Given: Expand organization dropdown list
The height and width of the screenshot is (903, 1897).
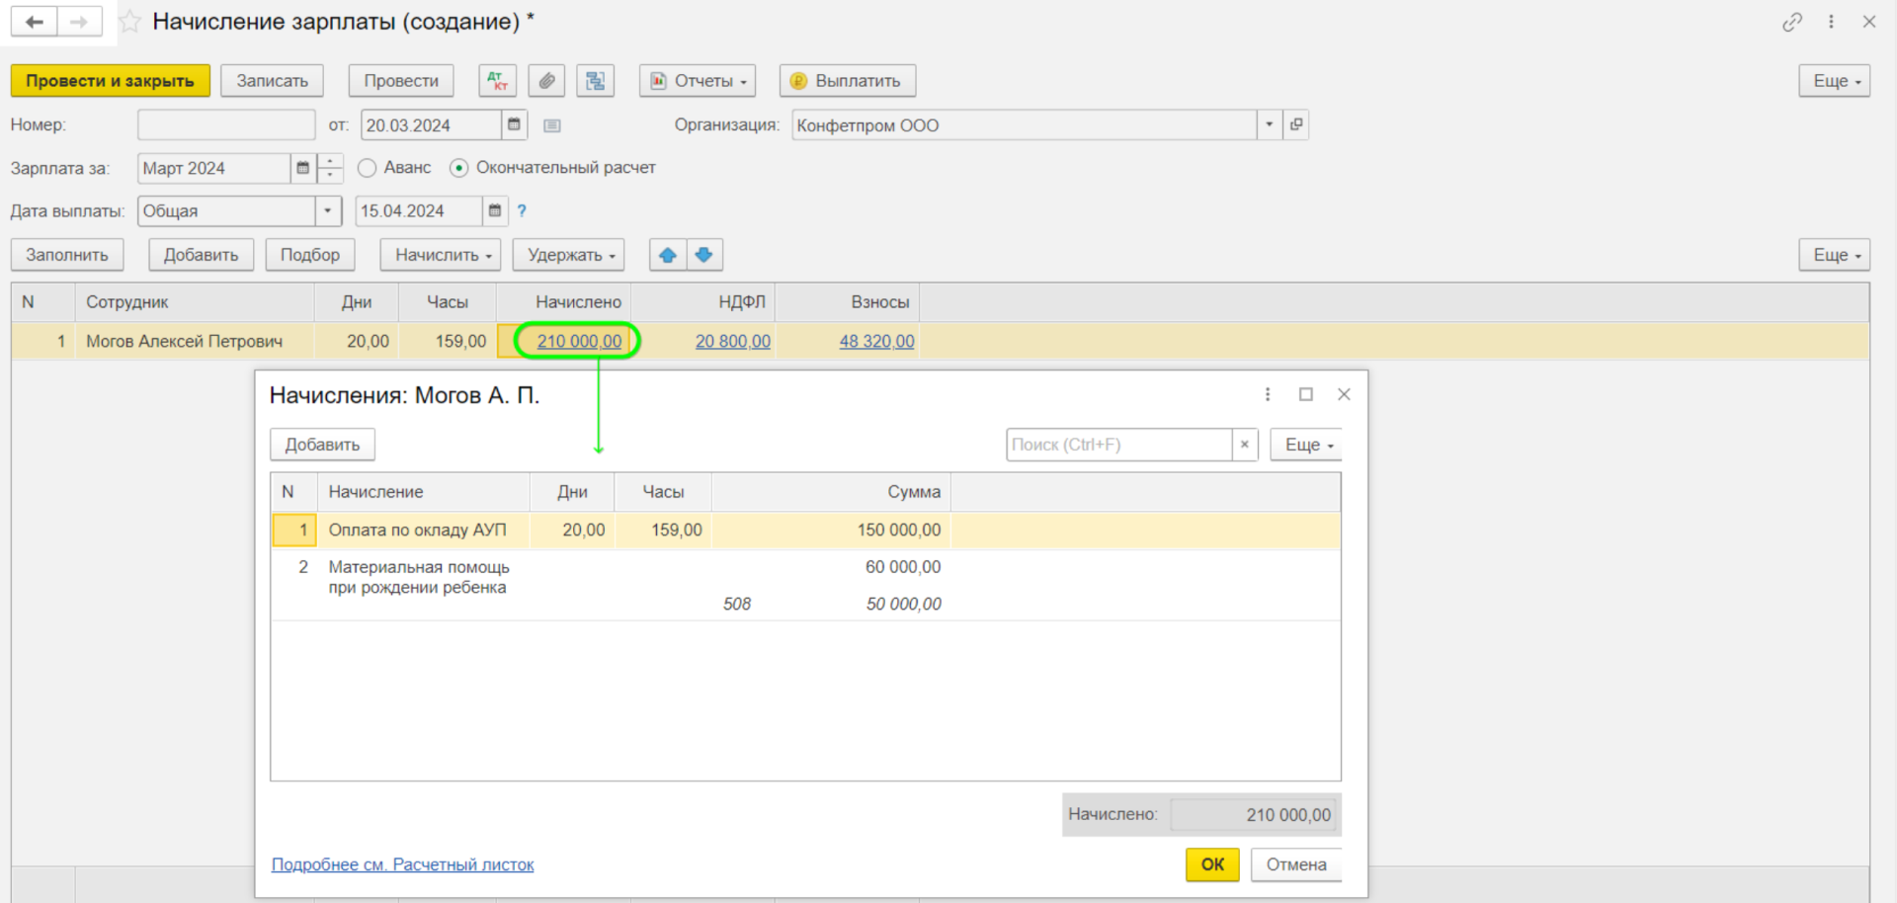Looking at the screenshot, I should [1270, 124].
